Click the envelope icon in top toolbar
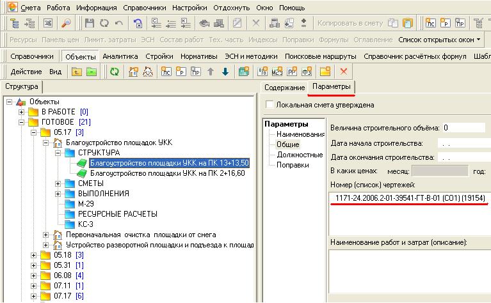 pos(47,23)
